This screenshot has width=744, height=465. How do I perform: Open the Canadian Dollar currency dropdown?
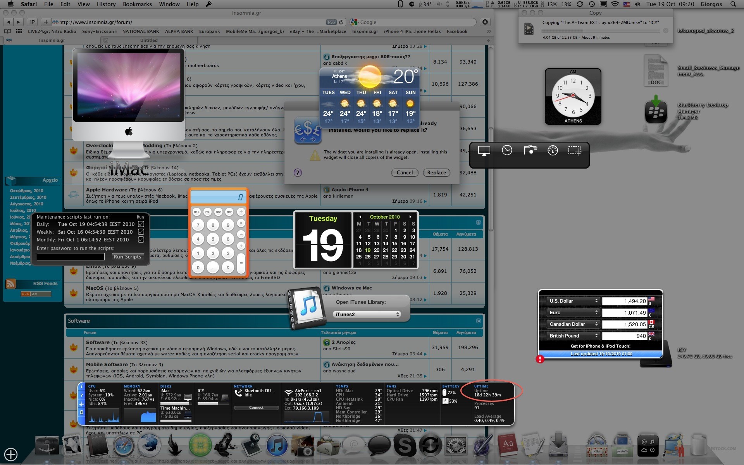point(573,324)
